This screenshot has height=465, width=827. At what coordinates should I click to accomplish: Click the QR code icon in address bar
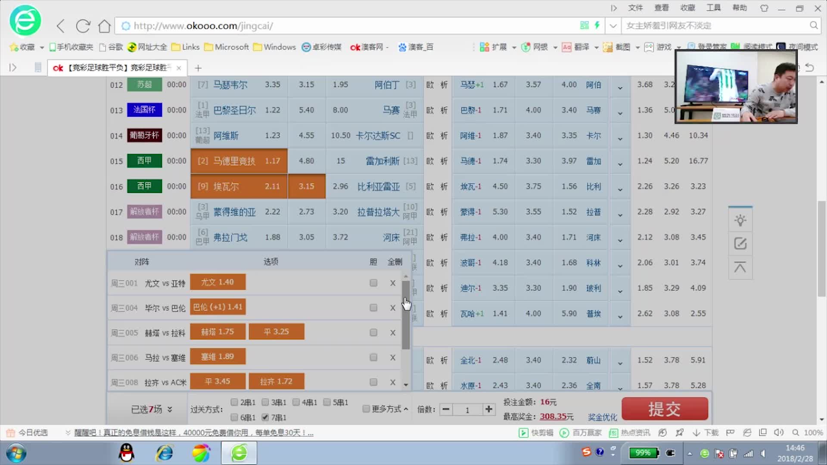pos(584,25)
